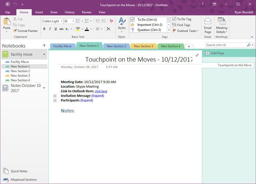
Task: Click the Back arrow in title bar
Action: (8, 4)
